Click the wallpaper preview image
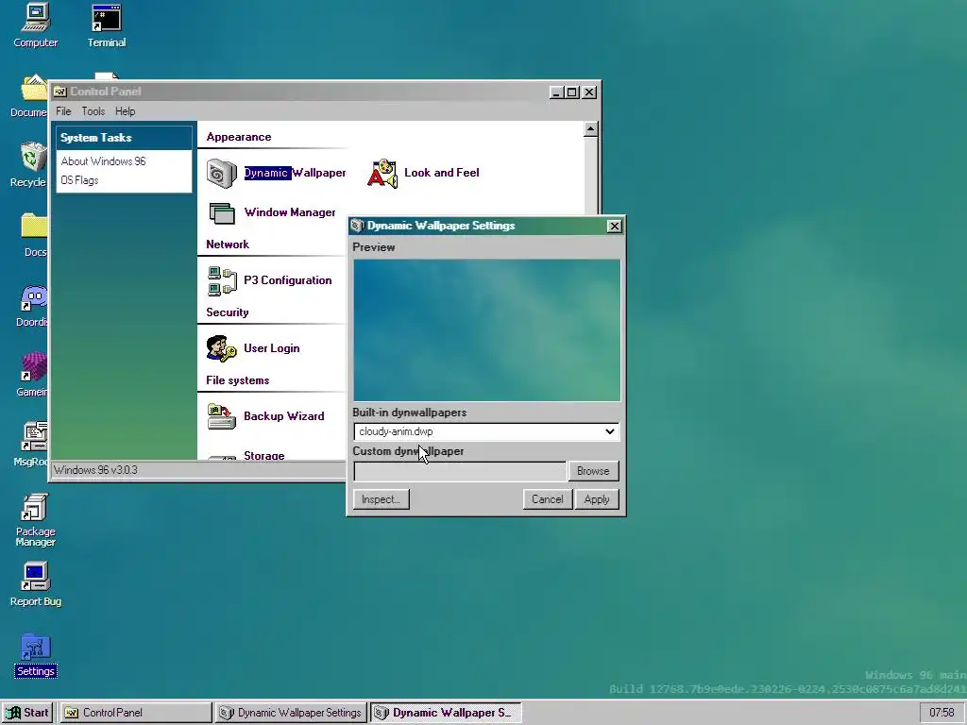 pyautogui.click(x=486, y=330)
